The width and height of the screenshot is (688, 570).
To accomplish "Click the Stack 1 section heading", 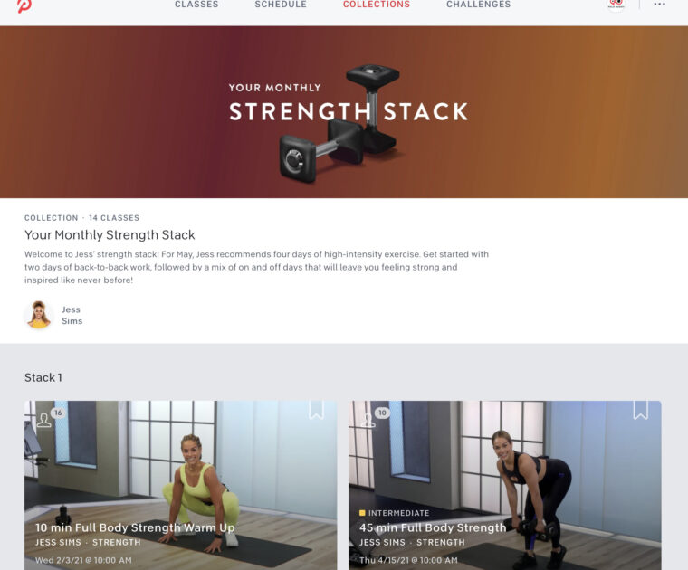I will pos(43,377).
